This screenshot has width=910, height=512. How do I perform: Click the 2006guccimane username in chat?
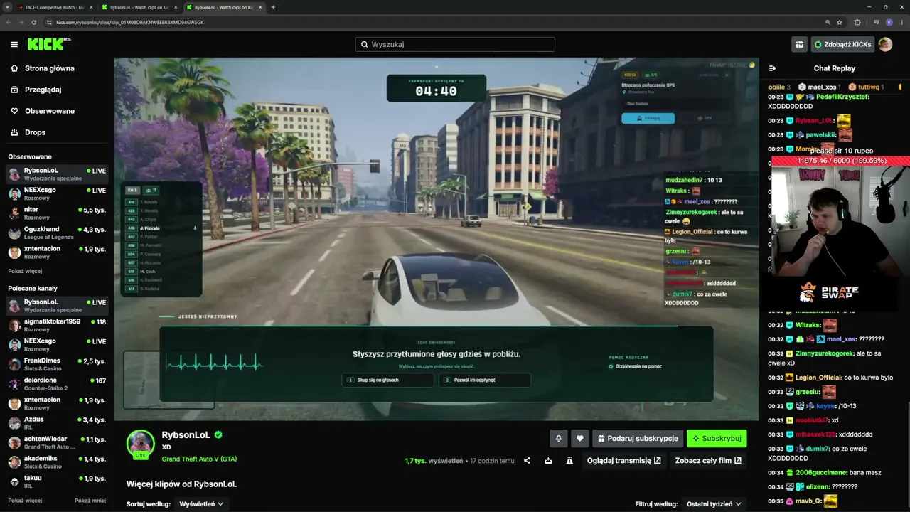tap(821, 473)
